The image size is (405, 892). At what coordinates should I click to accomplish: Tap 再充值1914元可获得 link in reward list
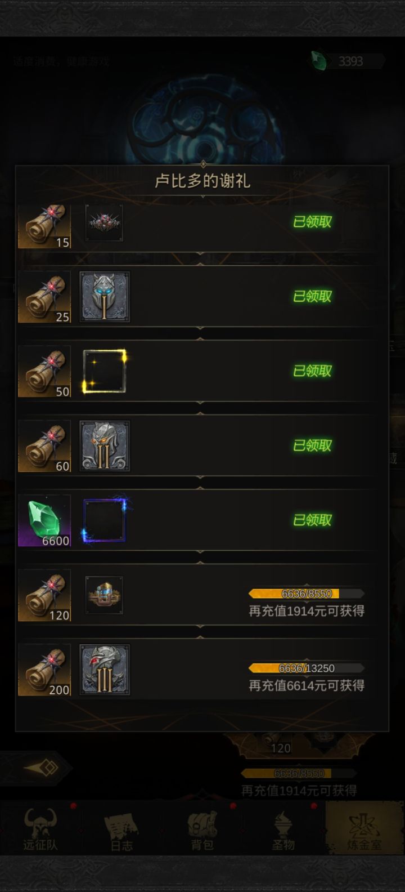307,611
